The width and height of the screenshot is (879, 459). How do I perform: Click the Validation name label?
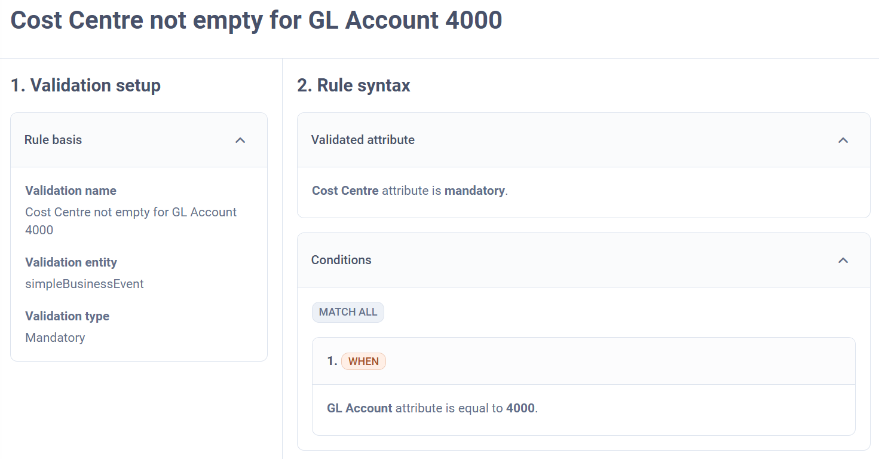71,191
